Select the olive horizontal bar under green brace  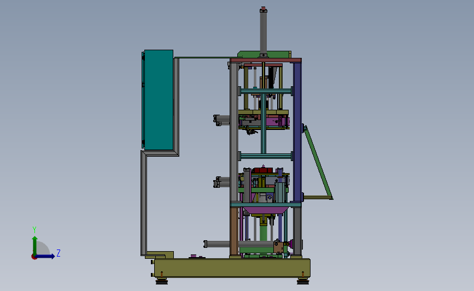[x=318, y=198]
